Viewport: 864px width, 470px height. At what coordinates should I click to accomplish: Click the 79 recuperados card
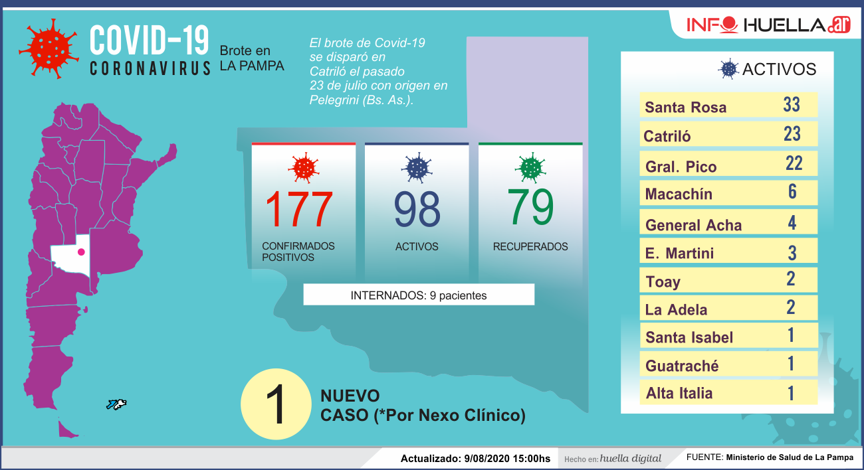[x=530, y=209]
